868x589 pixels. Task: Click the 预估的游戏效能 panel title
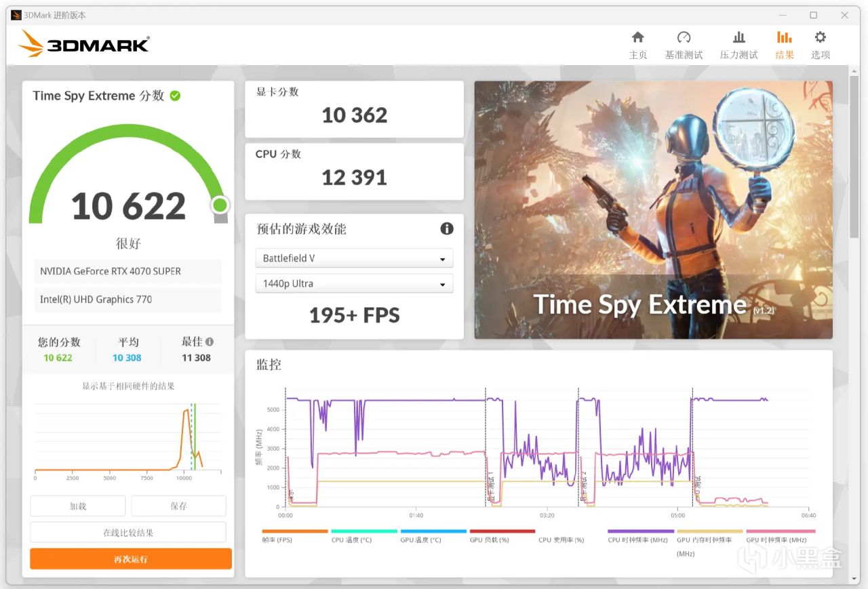point(301,229)
